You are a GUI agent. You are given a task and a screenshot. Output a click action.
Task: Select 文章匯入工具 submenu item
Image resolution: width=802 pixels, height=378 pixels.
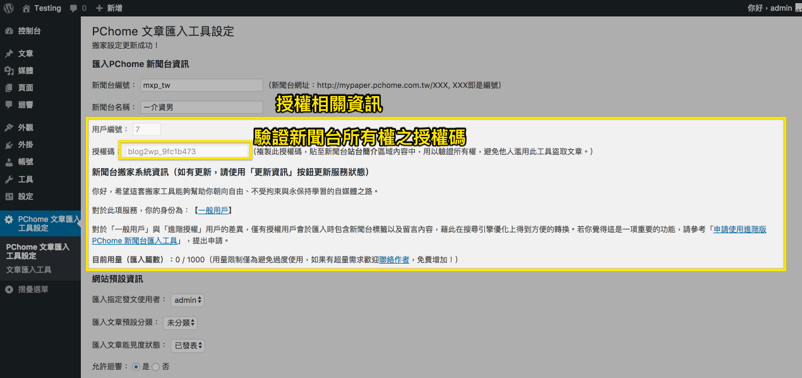click(28, 270)
